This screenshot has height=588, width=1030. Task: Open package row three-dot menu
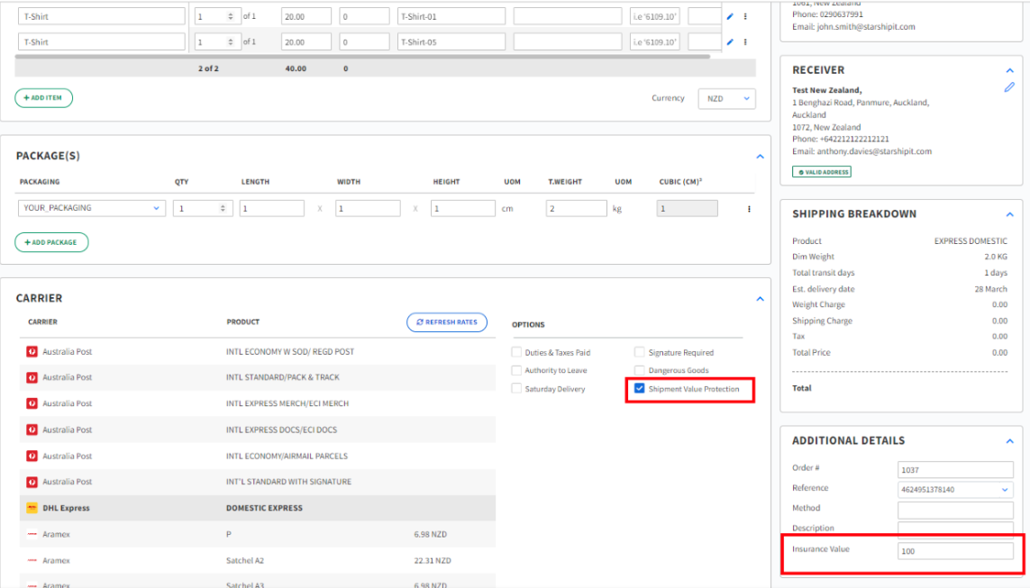pyautogui.click(x=749, y=209)
